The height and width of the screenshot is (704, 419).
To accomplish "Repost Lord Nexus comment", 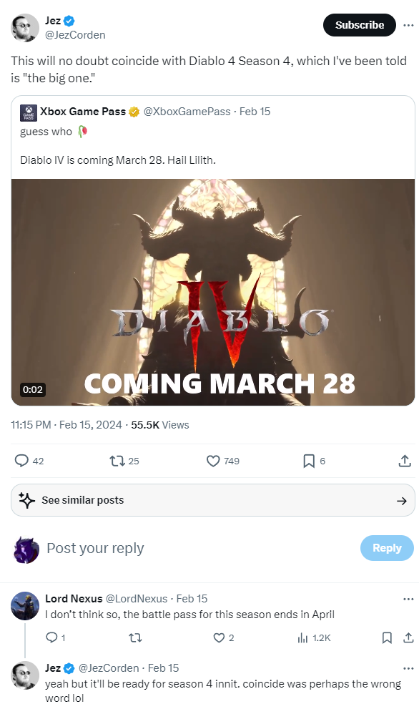I will click(x=135, y=637).
